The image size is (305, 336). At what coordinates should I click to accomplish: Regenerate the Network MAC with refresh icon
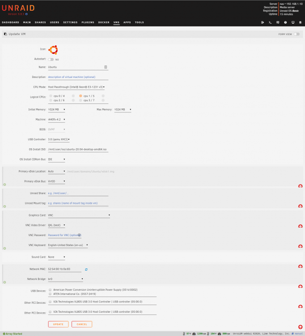[x=86, y=269]
